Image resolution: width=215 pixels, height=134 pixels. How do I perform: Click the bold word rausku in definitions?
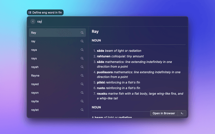click(102, 93)
